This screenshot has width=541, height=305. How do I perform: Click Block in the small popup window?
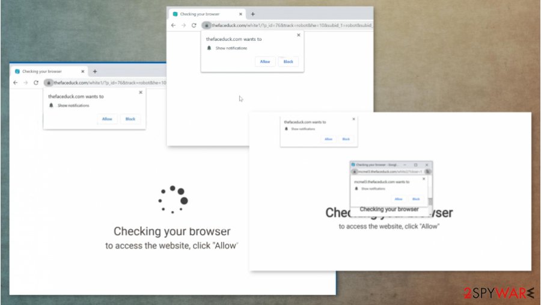(x=416, y=199)
